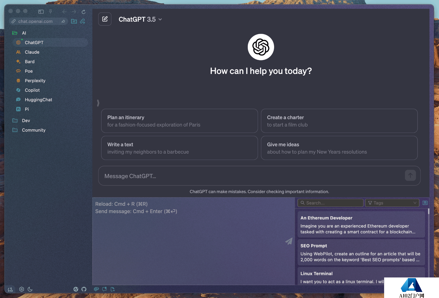Open the GitHub icon link
Screen dimensions: 439x298
(84, 289)
